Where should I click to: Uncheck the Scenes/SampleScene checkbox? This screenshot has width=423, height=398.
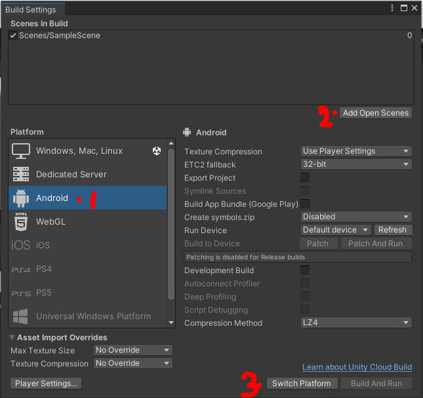[x=13, y=35]
